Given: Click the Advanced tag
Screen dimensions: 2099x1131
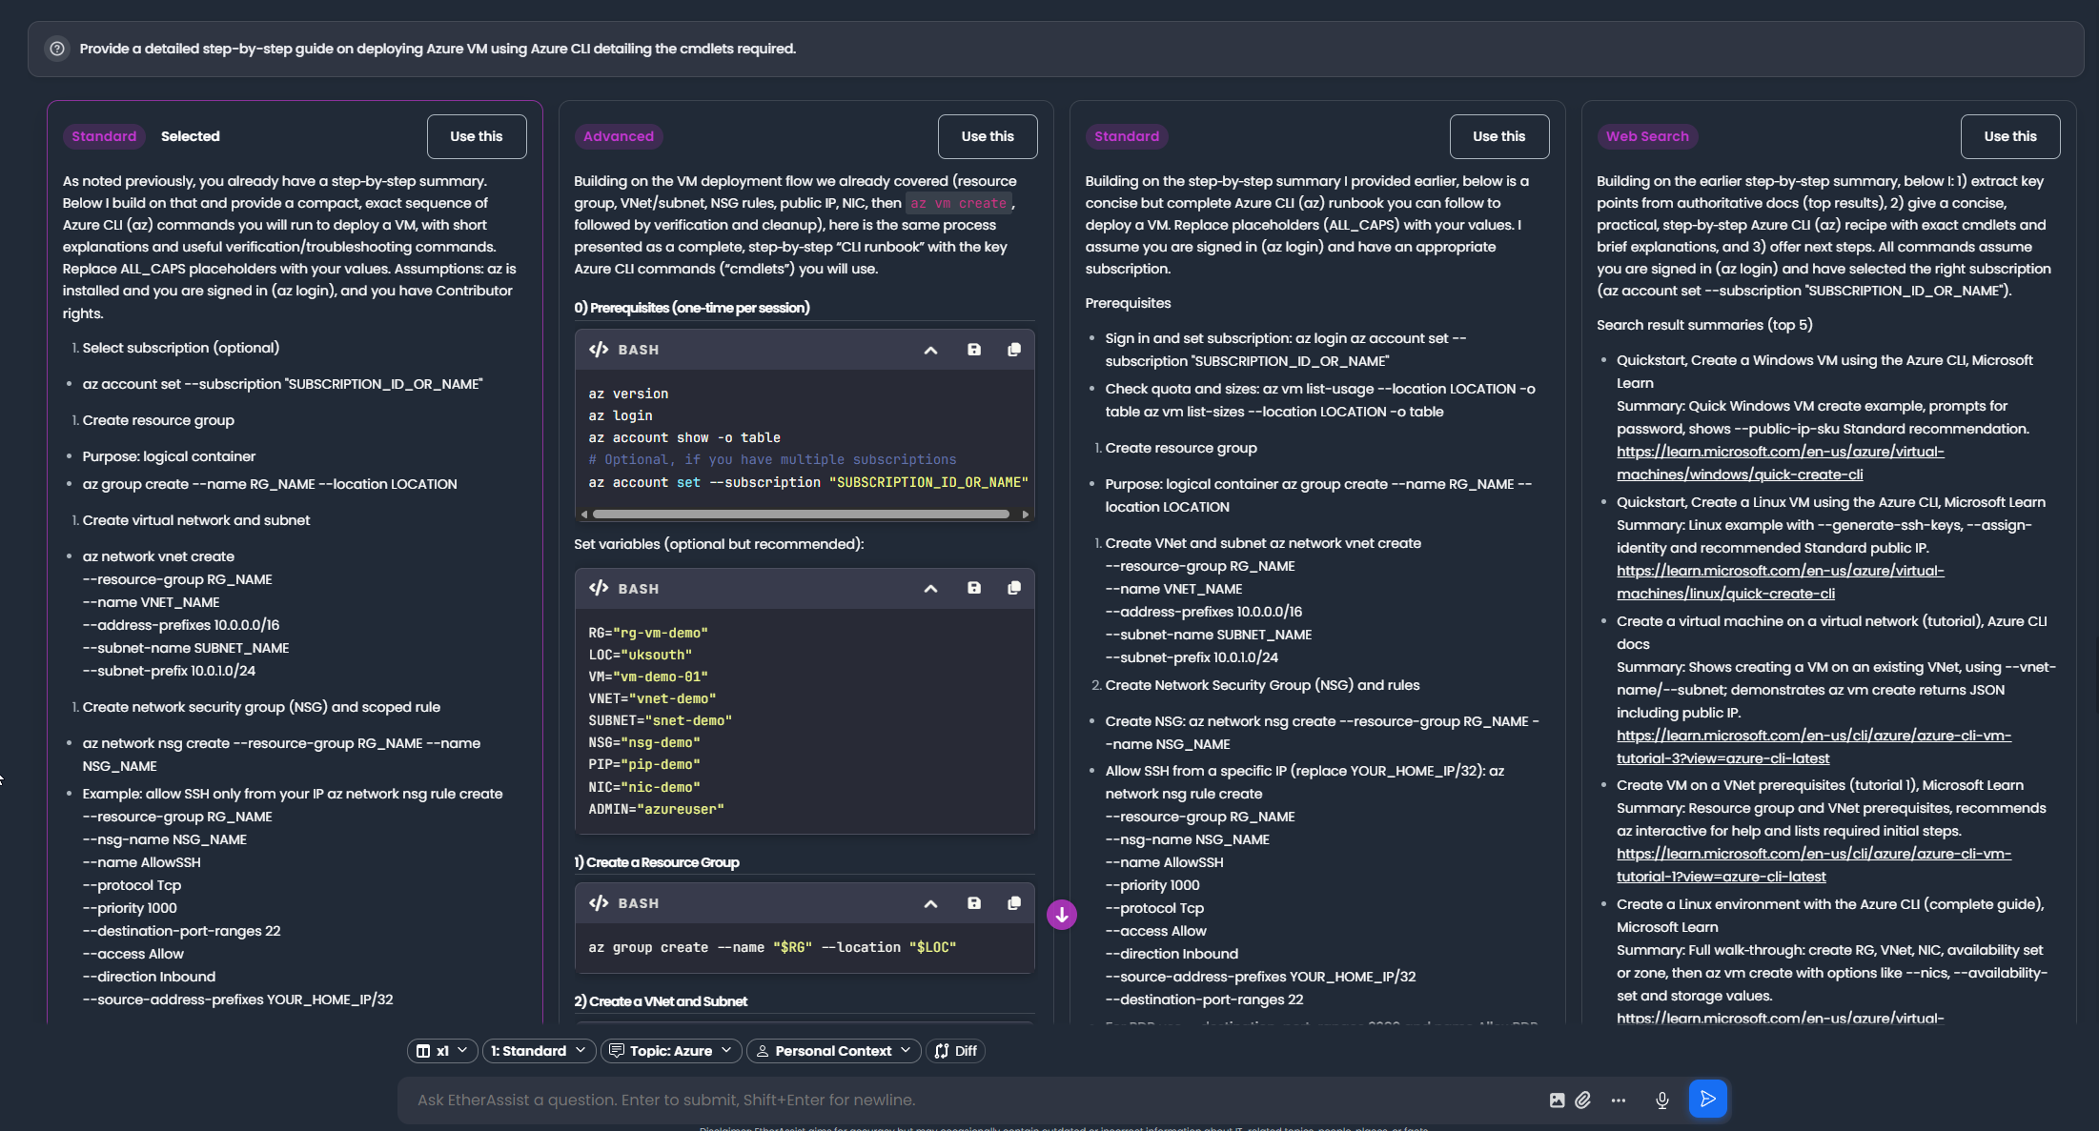Looking at the screenshot, I should tap(619, 136).
